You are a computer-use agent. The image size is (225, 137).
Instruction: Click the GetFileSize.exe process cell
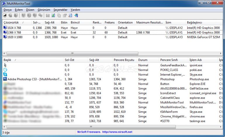click(199, 89)
